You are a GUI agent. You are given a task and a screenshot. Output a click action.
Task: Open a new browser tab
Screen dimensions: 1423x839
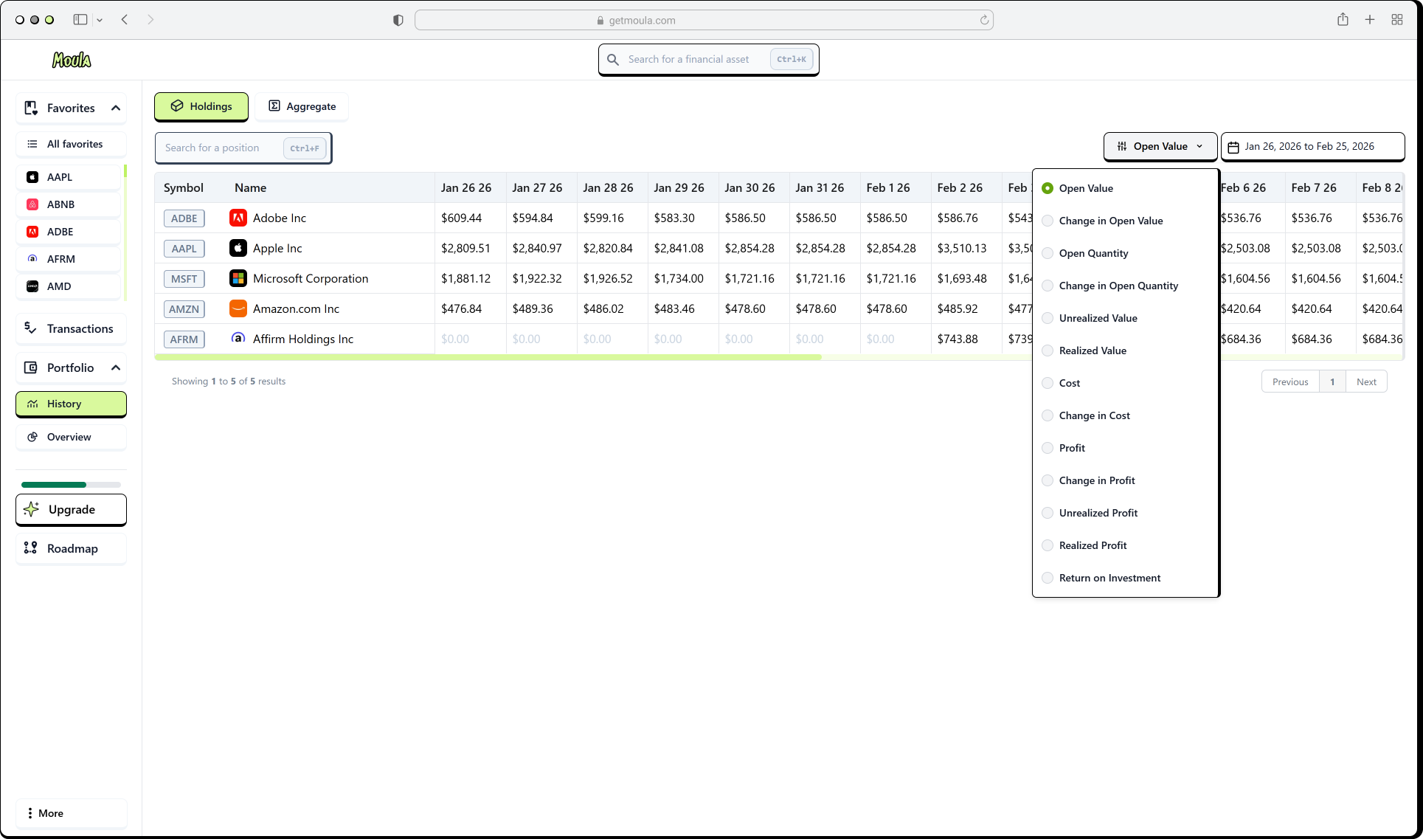[1370, 20]
